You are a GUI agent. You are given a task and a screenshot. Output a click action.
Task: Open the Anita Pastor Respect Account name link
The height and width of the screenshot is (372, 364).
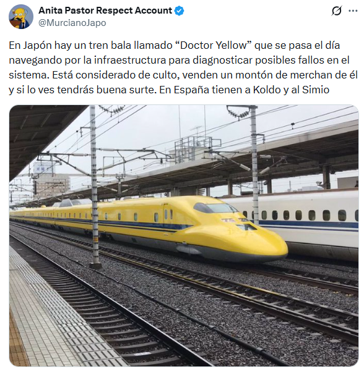105,11
